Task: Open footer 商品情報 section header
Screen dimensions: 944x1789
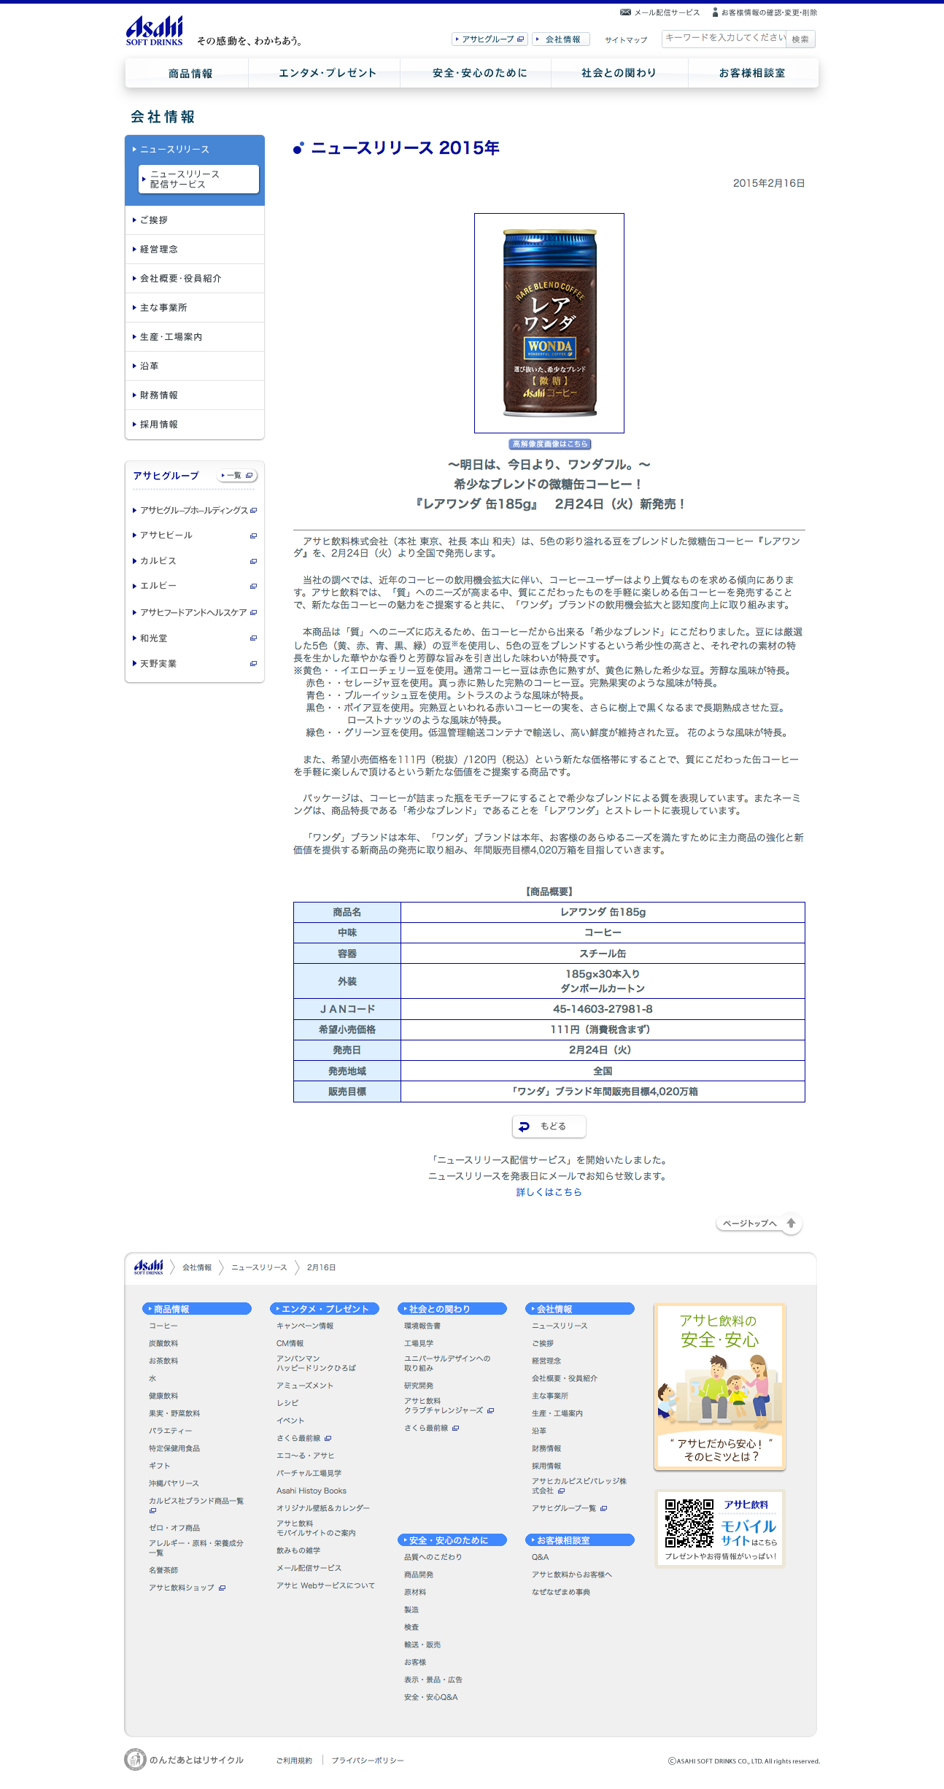Action: (x=197, y=1309)
